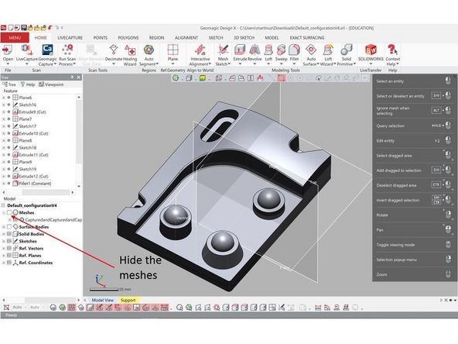The image size is (458, 344).
Task: Pin the Tree panel
Action: pos(72,77)
